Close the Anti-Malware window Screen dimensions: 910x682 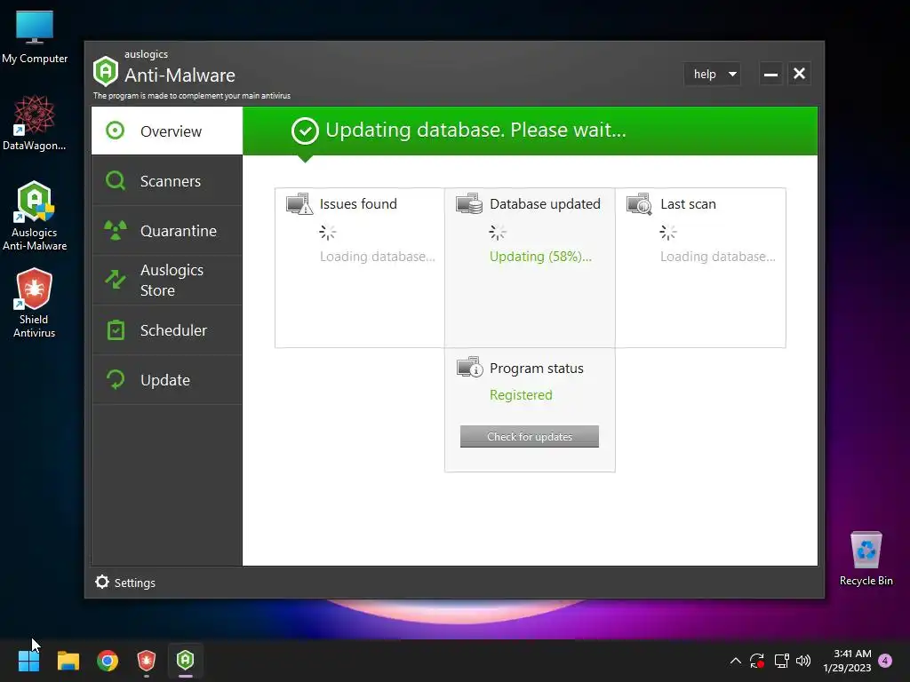[799, 74]
